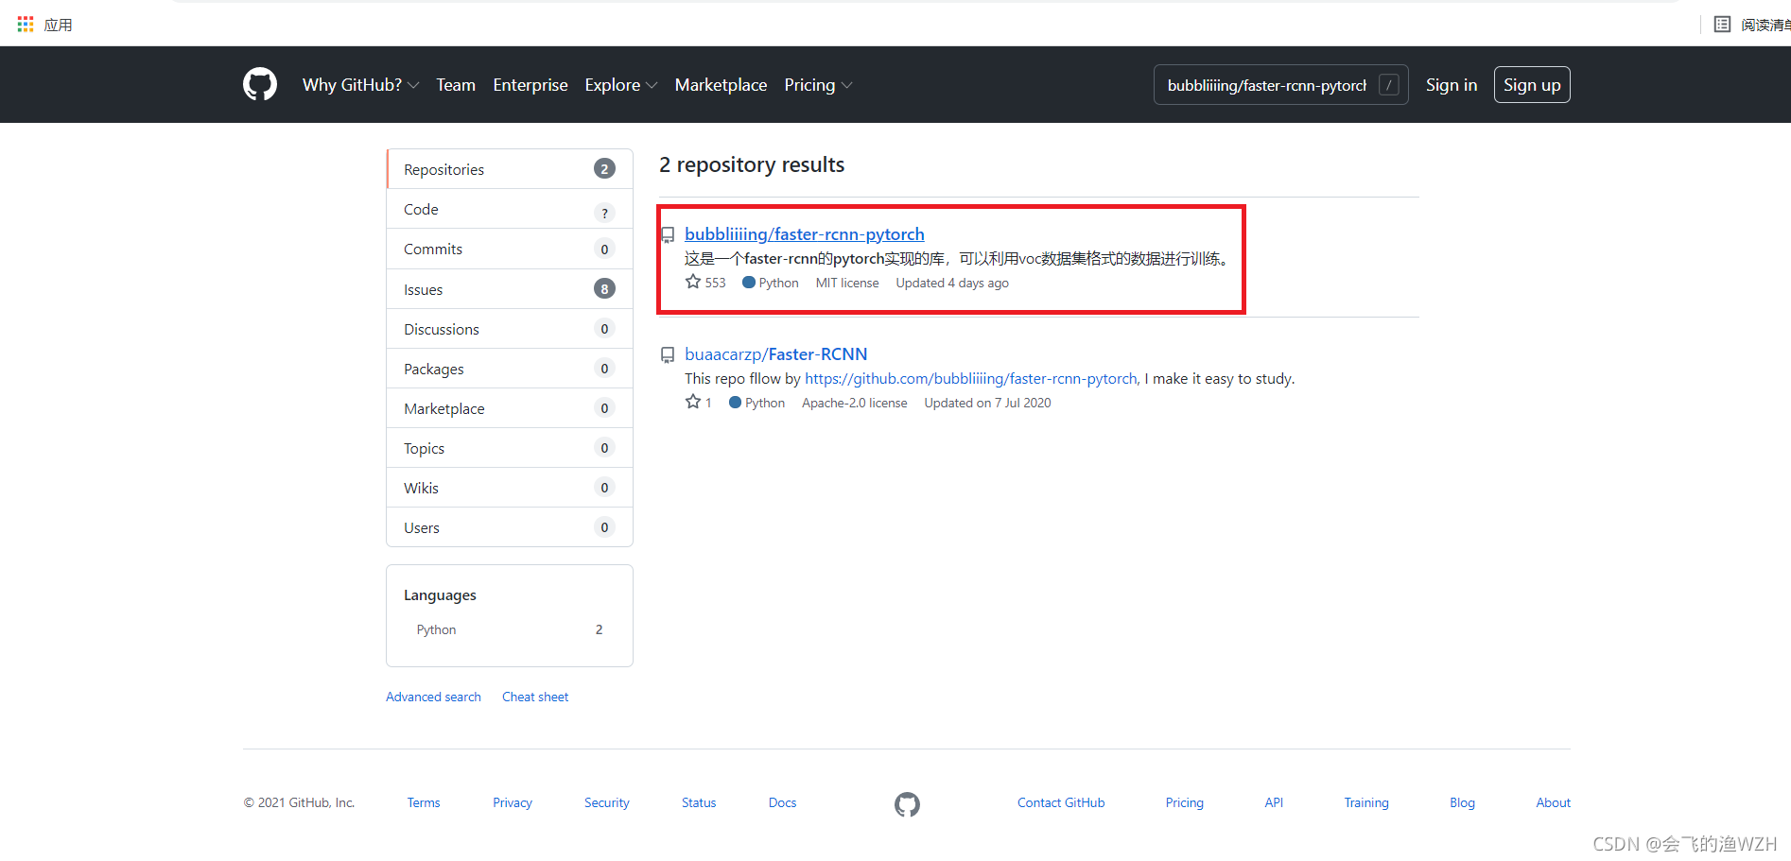The height and width of the screenshot is (861, 1791).
Task: Open Contact GitHub in the footer
Action: click(x=1061, y=802)
